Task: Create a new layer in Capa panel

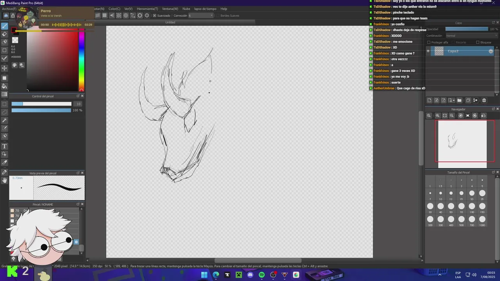Action: 429,100
